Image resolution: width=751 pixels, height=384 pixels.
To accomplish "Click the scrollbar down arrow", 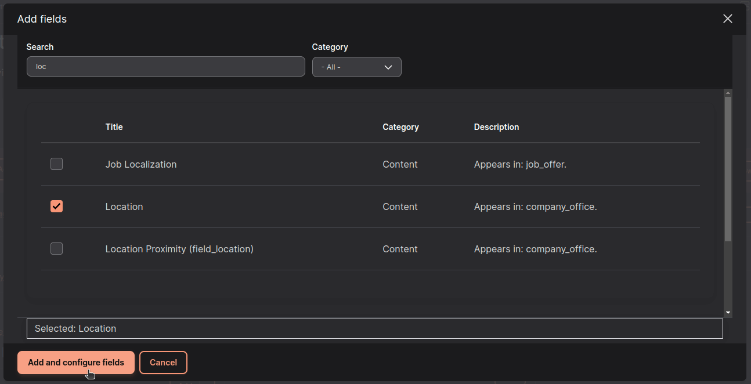I will point(728,313).
